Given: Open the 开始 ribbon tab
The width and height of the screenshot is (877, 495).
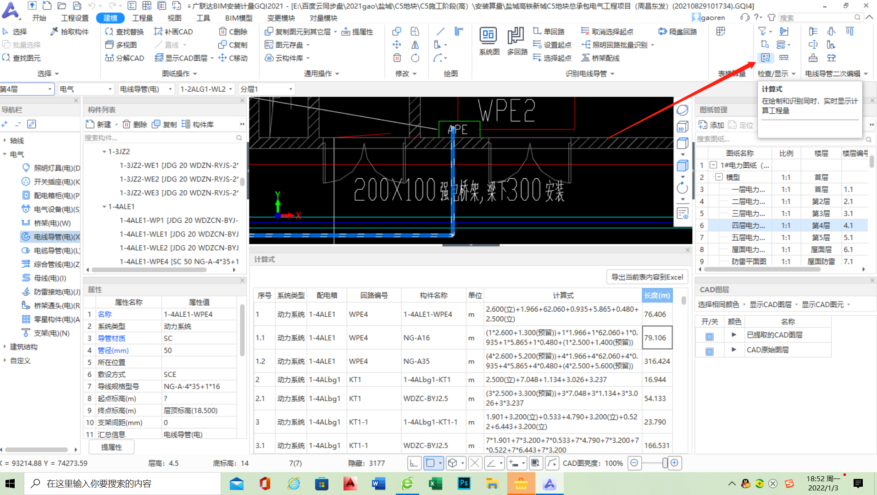Looking at the screenshot, I should coord(39,18).
